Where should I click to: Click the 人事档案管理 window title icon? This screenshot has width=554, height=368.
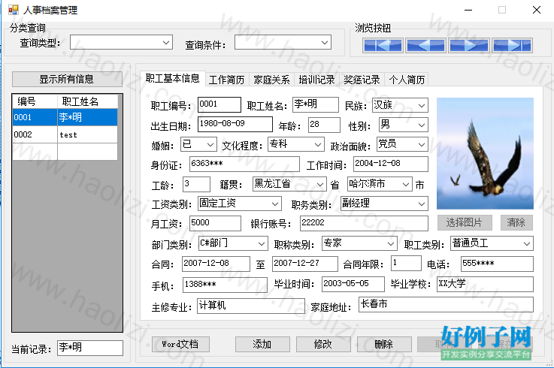[13, 10]
